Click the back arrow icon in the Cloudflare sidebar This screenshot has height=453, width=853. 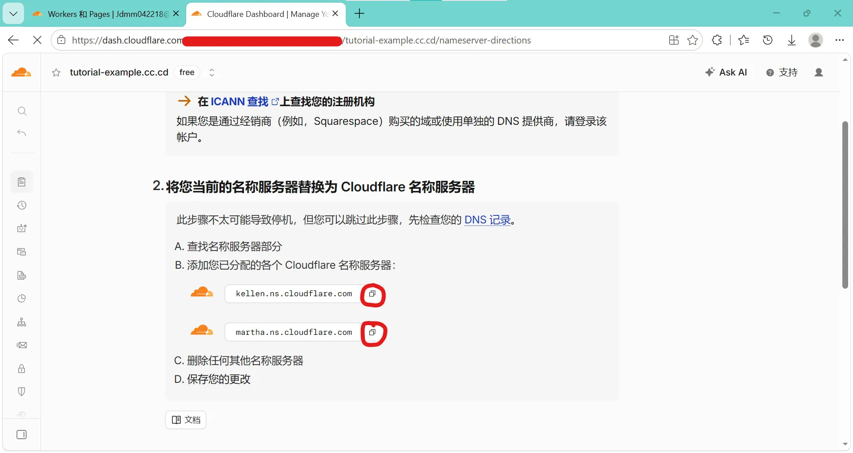(x=22, y=133)
